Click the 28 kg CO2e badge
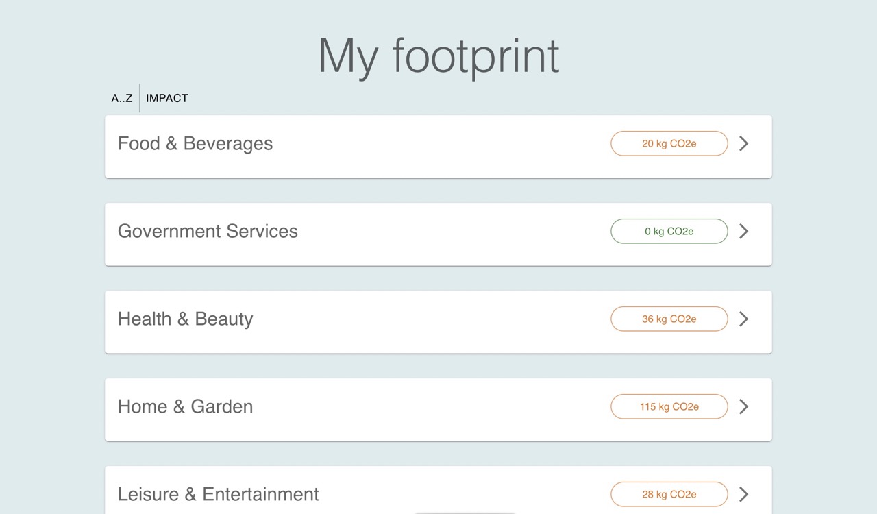 [669, 494]
